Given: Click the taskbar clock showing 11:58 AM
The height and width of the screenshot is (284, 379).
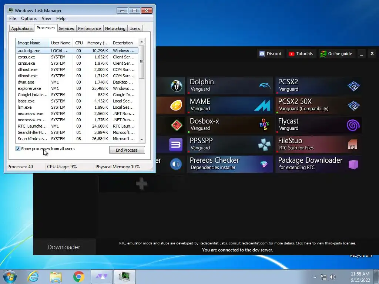Looking at the screenshot, I should click(360, 277).
